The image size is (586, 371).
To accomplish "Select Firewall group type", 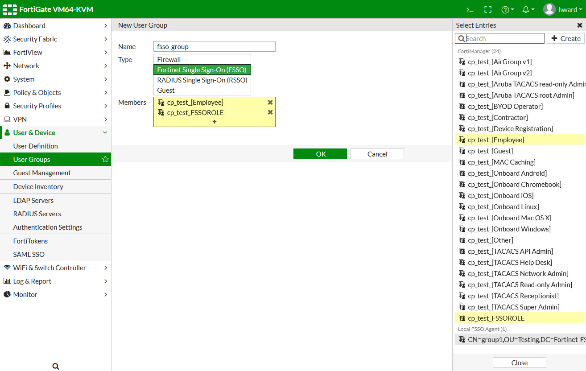I will coord(202,59).
